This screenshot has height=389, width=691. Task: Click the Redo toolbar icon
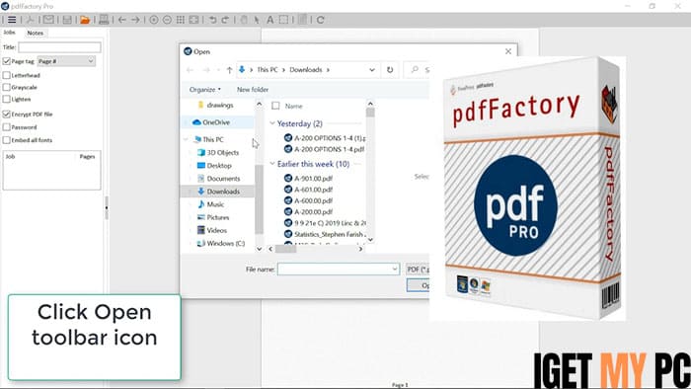point(225,20)
